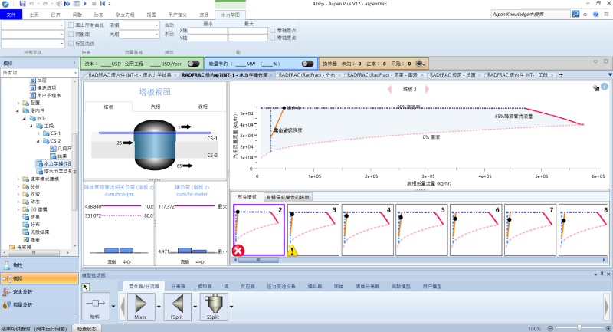The width and height of the screenshot is (613, 332).
Task: Adjust the zoom slider in status bar
Action: (579, 328)
